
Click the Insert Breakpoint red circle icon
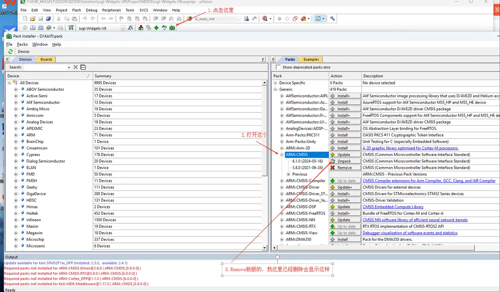click(x=279, y=19)
